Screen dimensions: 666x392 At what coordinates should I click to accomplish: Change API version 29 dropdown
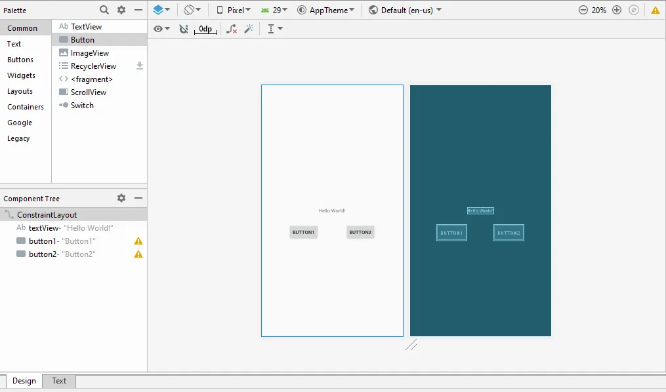coord(274,10)
